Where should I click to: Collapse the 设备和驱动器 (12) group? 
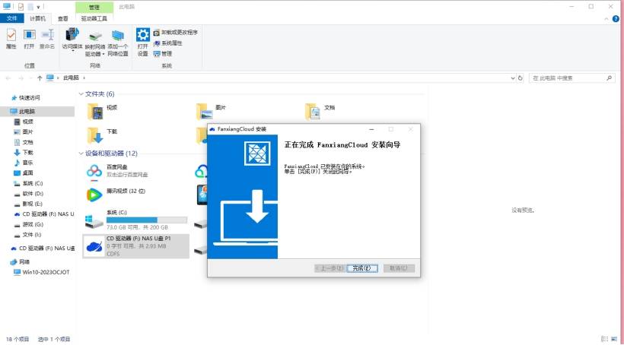[81, 154]
